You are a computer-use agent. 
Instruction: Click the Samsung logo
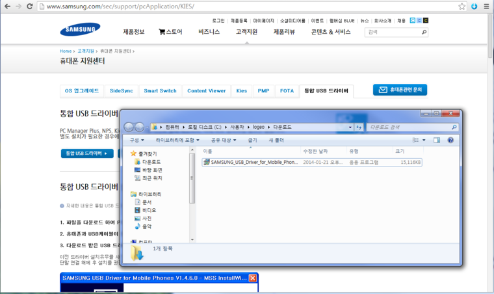click(x=80, y=29)
